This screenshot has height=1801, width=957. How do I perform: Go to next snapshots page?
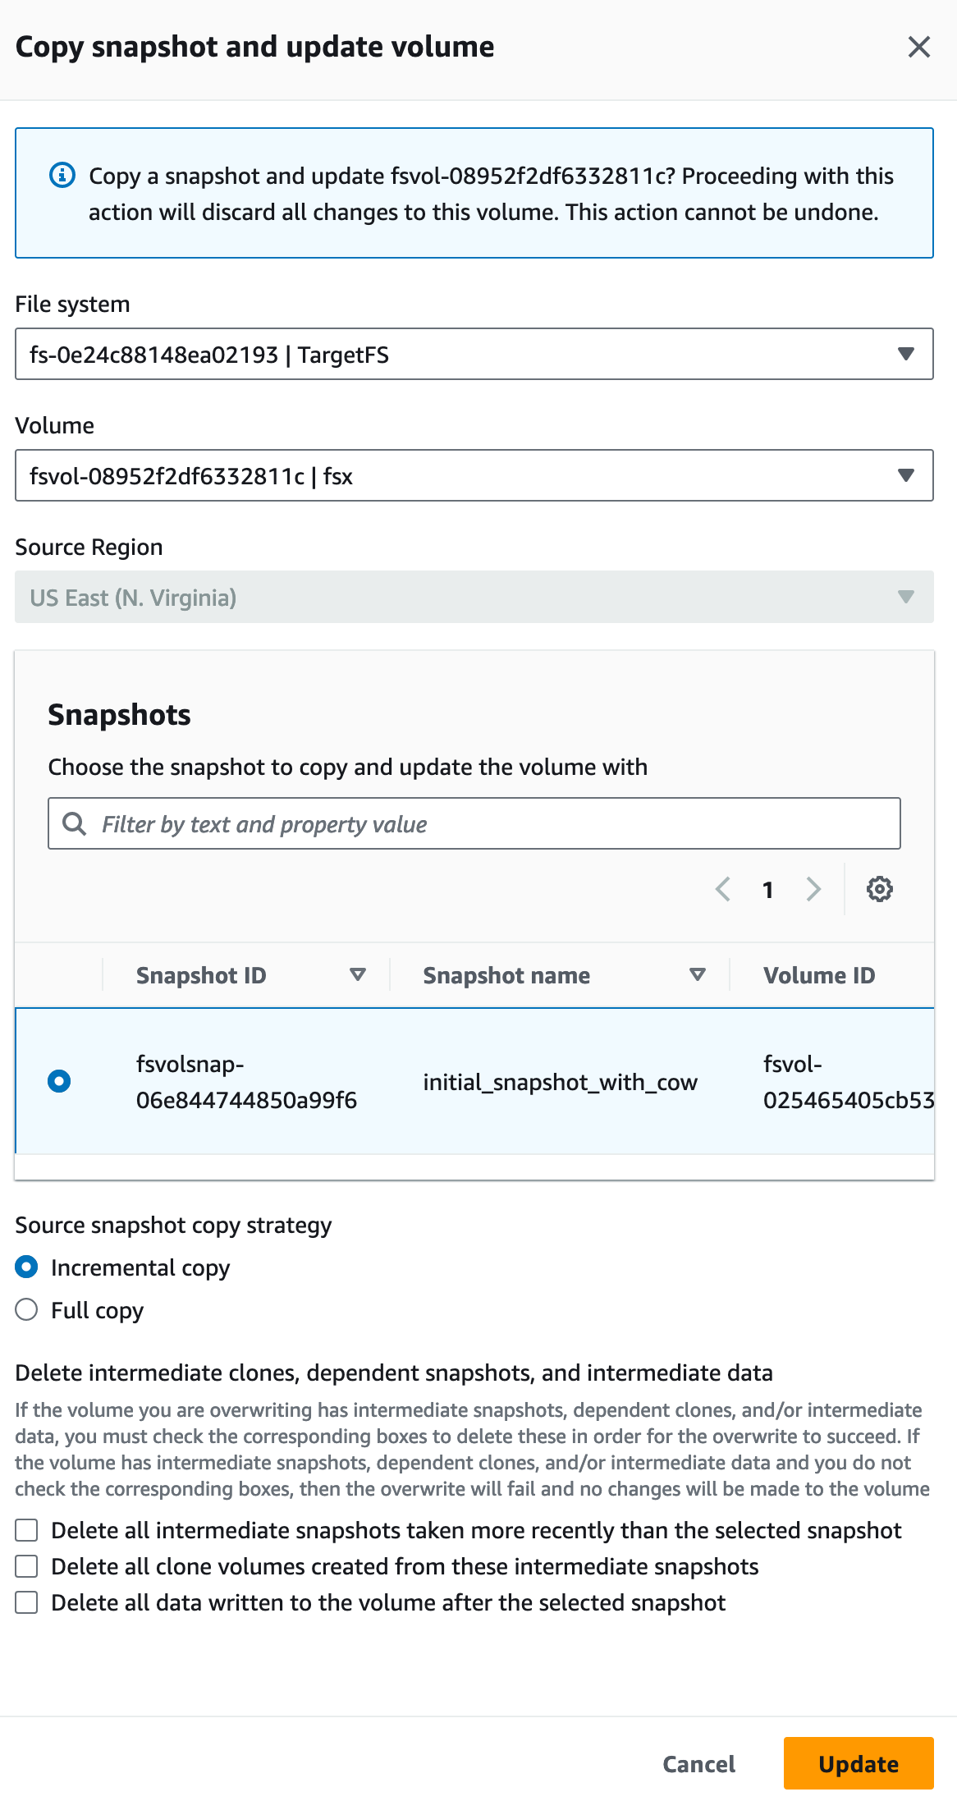tap(813, 889)
